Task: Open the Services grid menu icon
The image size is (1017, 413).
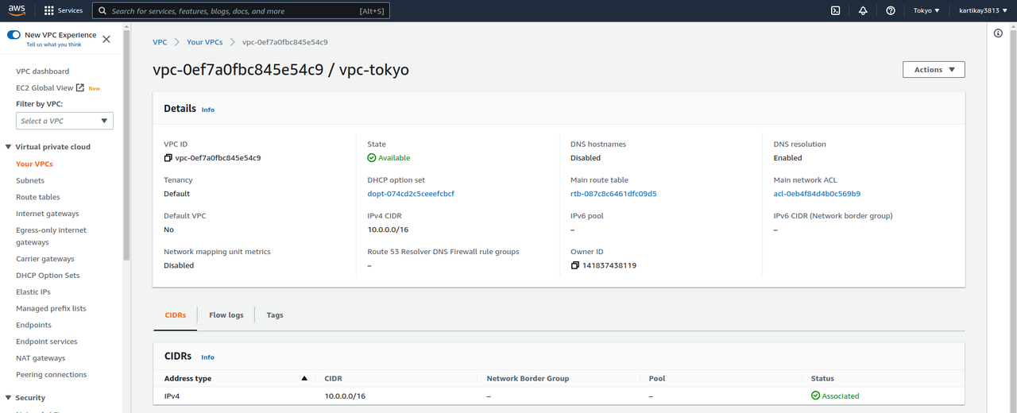Action: (x=49, y=10)
